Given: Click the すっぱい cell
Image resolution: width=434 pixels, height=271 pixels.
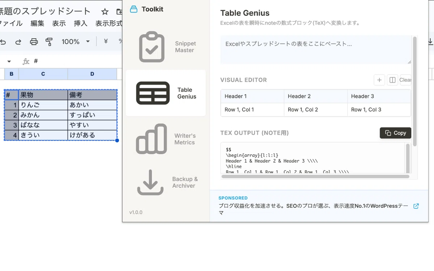Looking at the screenshot, I should 92,115.
